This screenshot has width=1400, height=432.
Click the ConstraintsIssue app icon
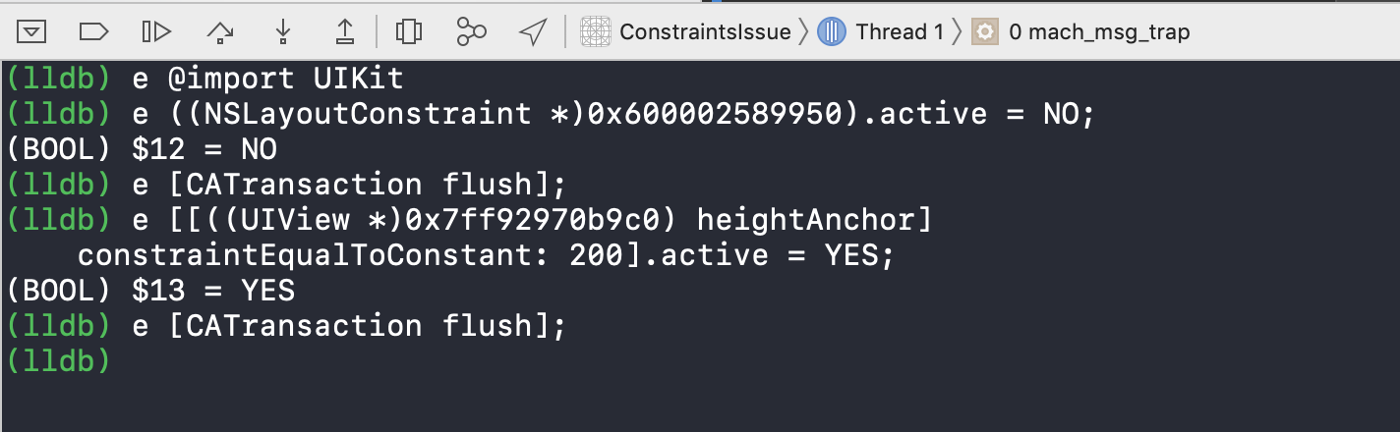596,32
